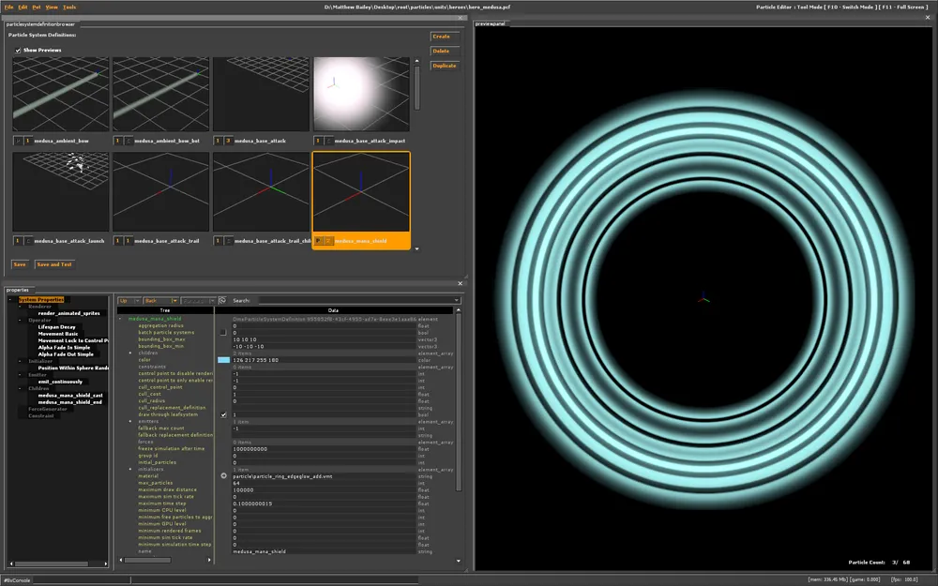Click the axis gizmo in the preview panel
This screenshot has height=586, width=938.
click(x=705, y=300)
